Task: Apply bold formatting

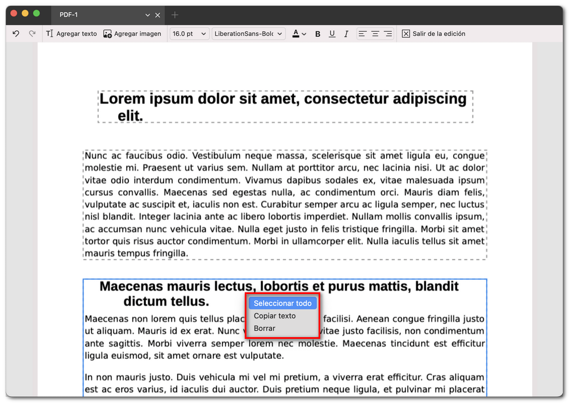Action: click(x=317, y=33)
